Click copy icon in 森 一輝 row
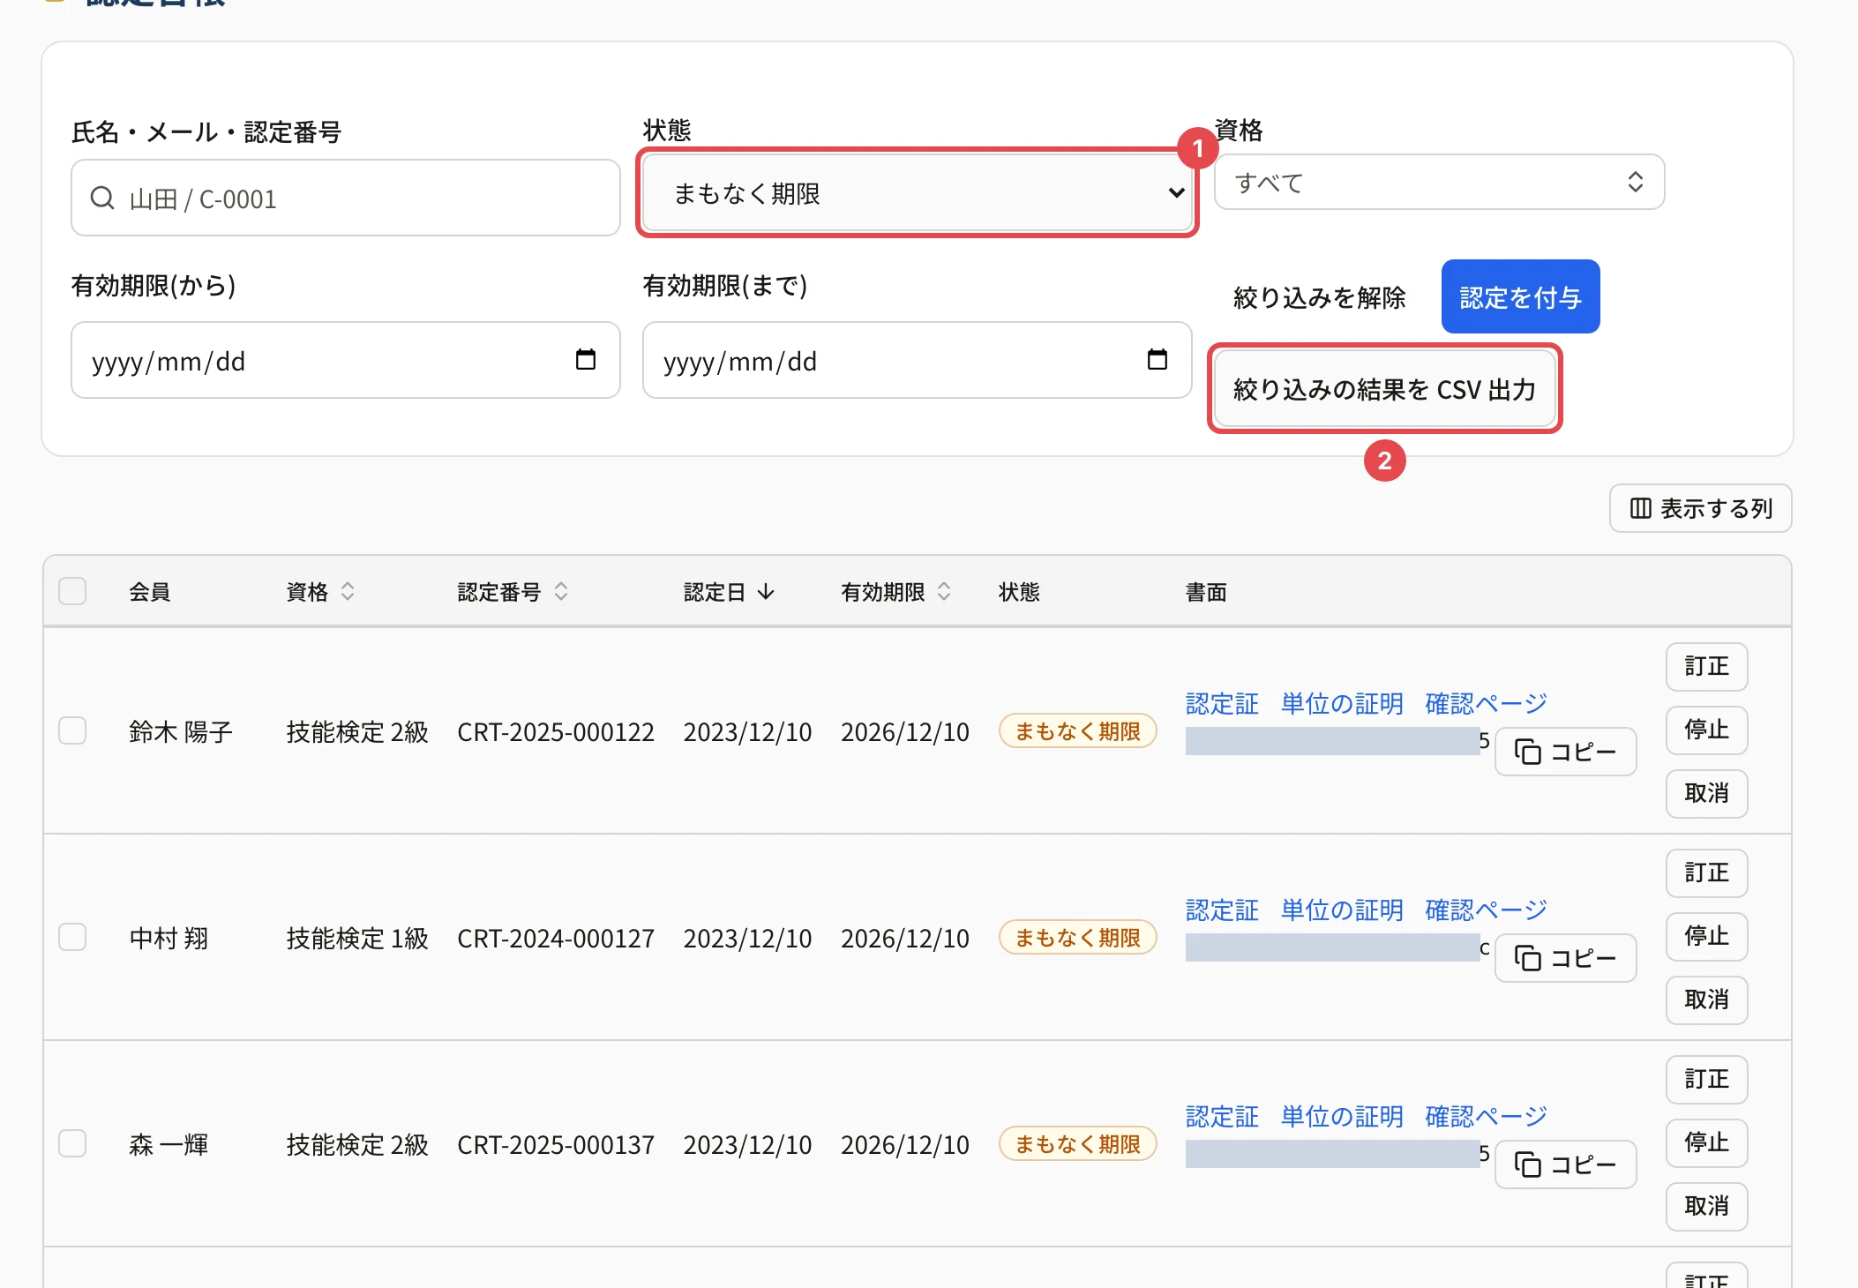Viewport: 1858px width, 1288px height. 1528,1164
